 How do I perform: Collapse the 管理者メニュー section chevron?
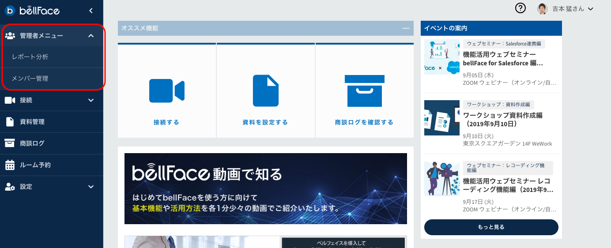pyautogui.click(x=91, y=36)
